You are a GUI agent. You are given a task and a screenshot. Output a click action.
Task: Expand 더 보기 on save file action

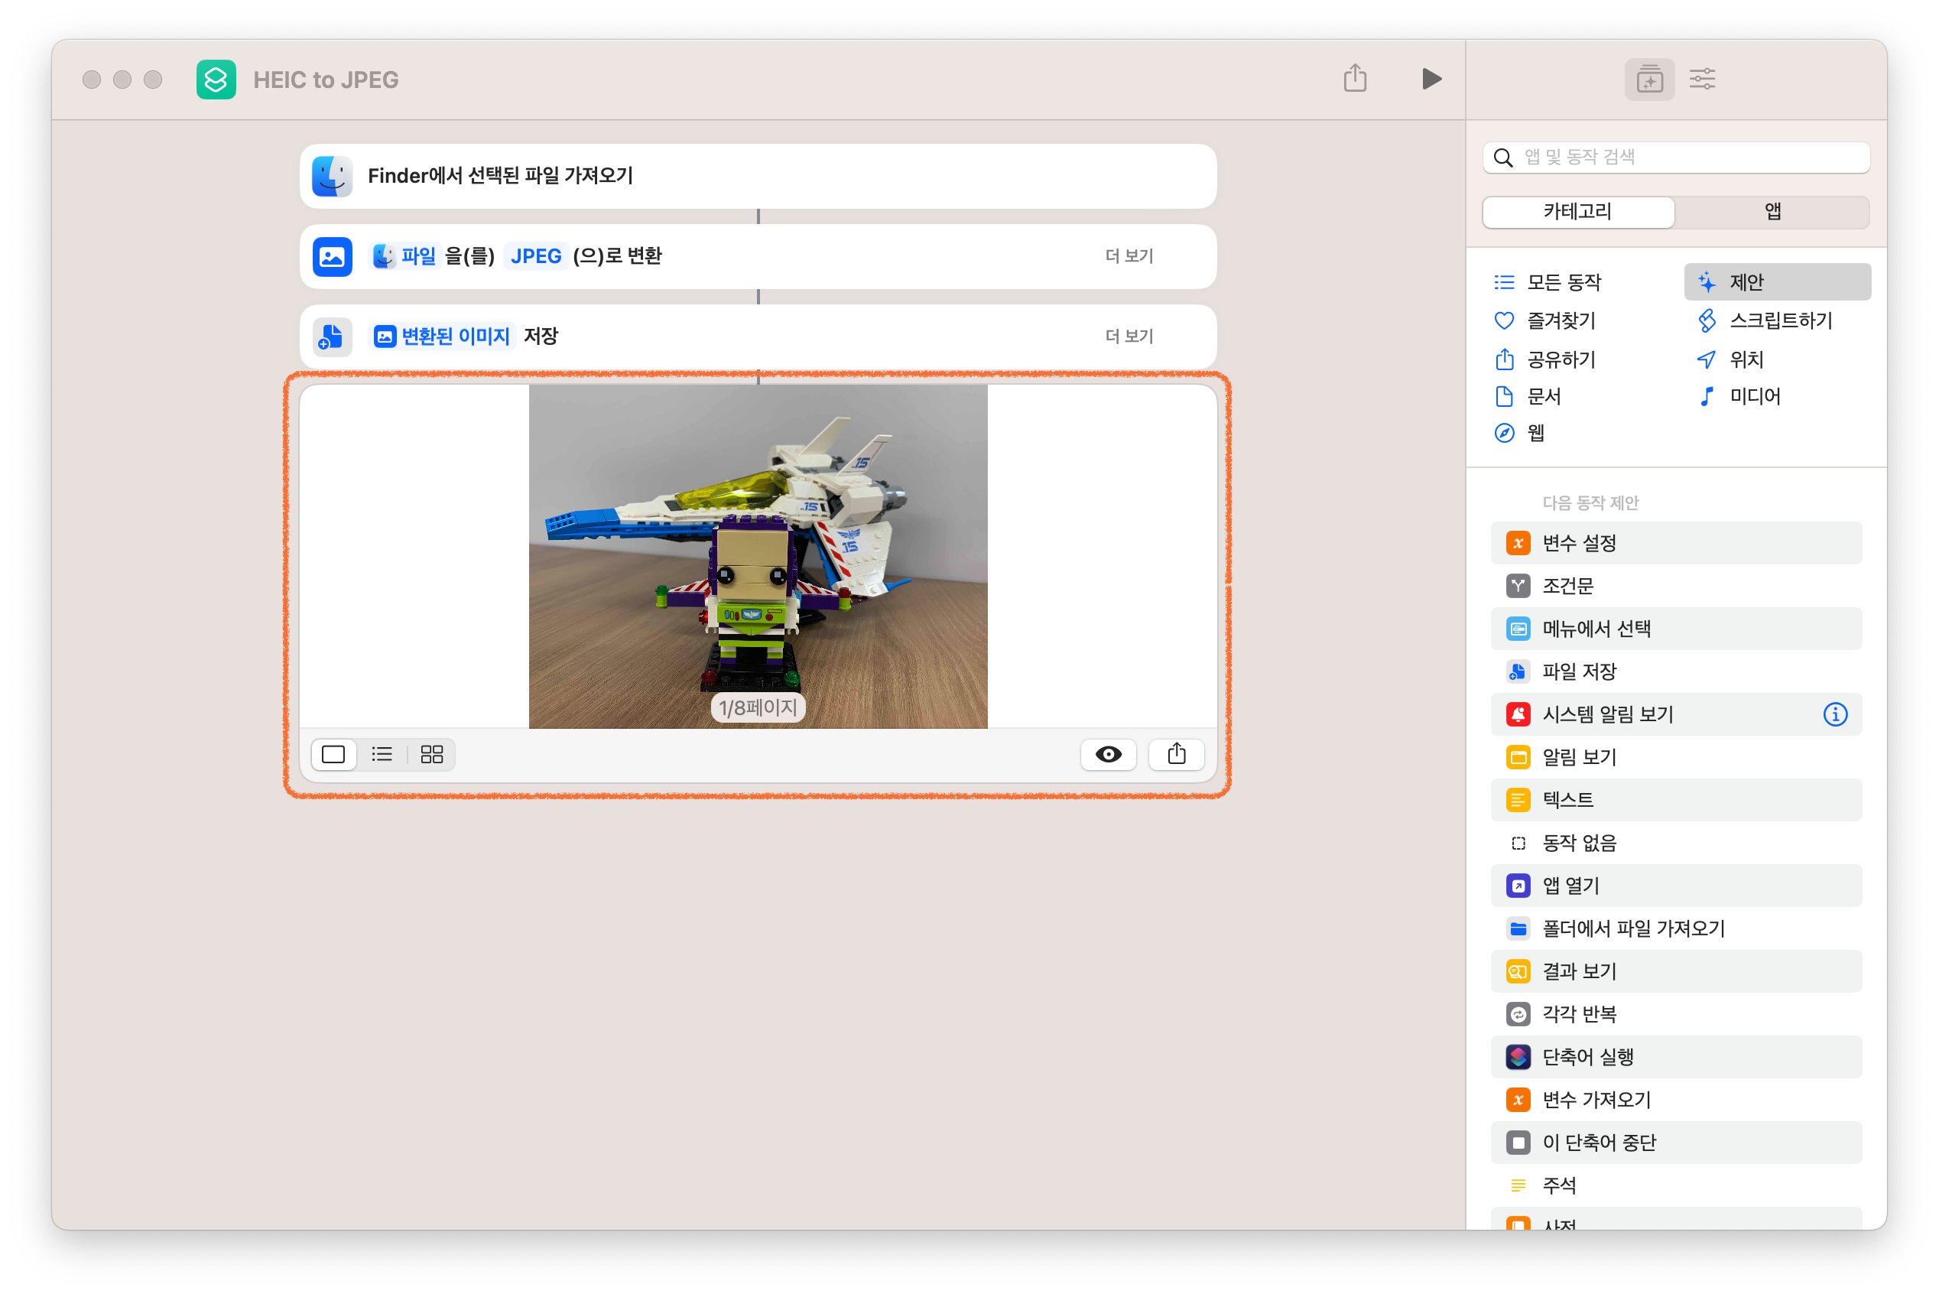click(1129, 336)
